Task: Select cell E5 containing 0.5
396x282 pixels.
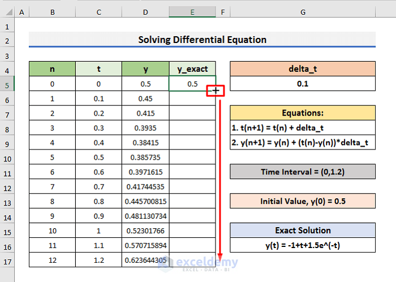Action: (x=192, y=84)
